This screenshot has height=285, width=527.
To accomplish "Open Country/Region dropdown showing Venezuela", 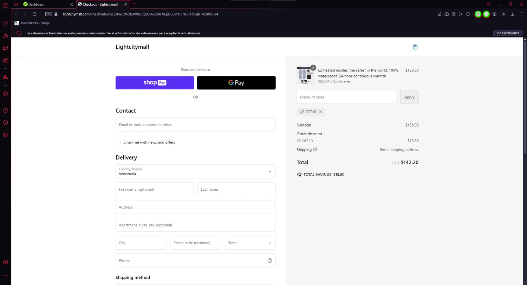I will click(195, 171).
